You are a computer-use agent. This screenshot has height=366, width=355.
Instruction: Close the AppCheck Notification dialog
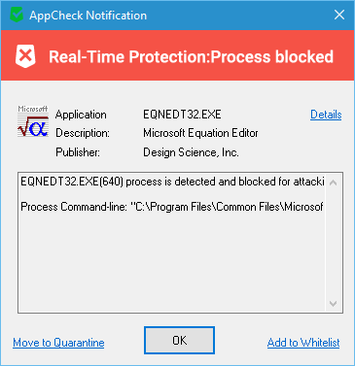click(339, 15)
